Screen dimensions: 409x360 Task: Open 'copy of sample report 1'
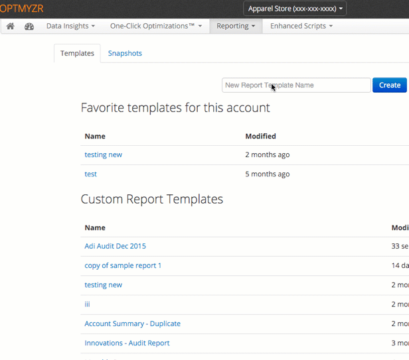click(x=123, y=266)
